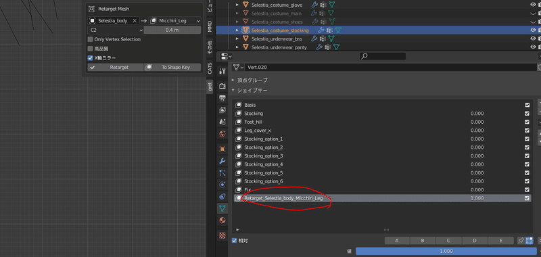The width and height of the screenshot is (541, 257).
Task: Switch to the CATS sidebar tab
Action: [x=210, y=68]
